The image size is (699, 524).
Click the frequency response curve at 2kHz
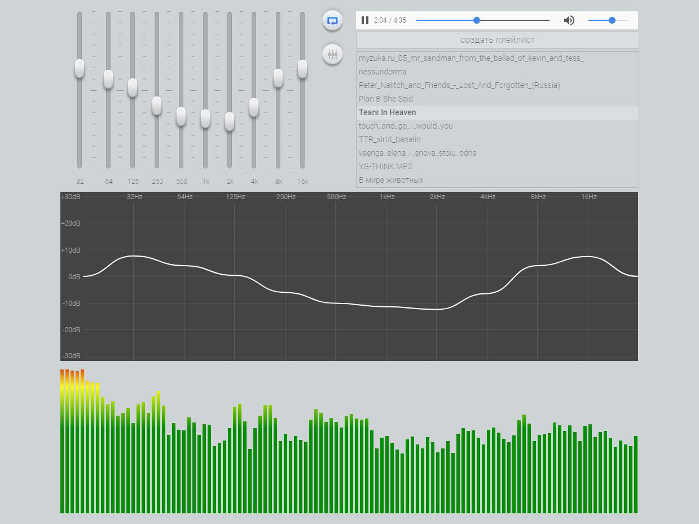click(437, 309)
